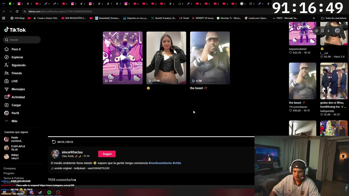Viewport: 349px width, 196px height.
Task: Click the floating phone device icon
Action: (x=323, y=31)
